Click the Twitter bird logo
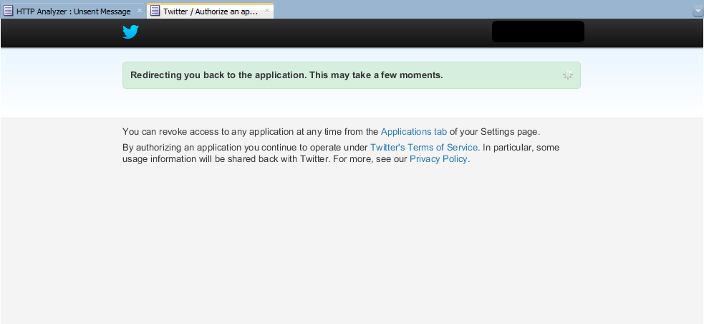704x324 pixels. 130,32
